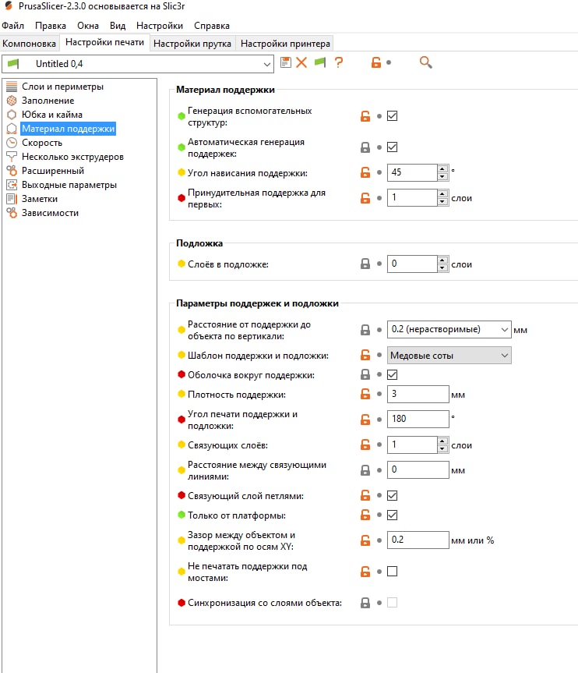Toggle Генерация вспомогательных структур checkbox

point(392,116)
